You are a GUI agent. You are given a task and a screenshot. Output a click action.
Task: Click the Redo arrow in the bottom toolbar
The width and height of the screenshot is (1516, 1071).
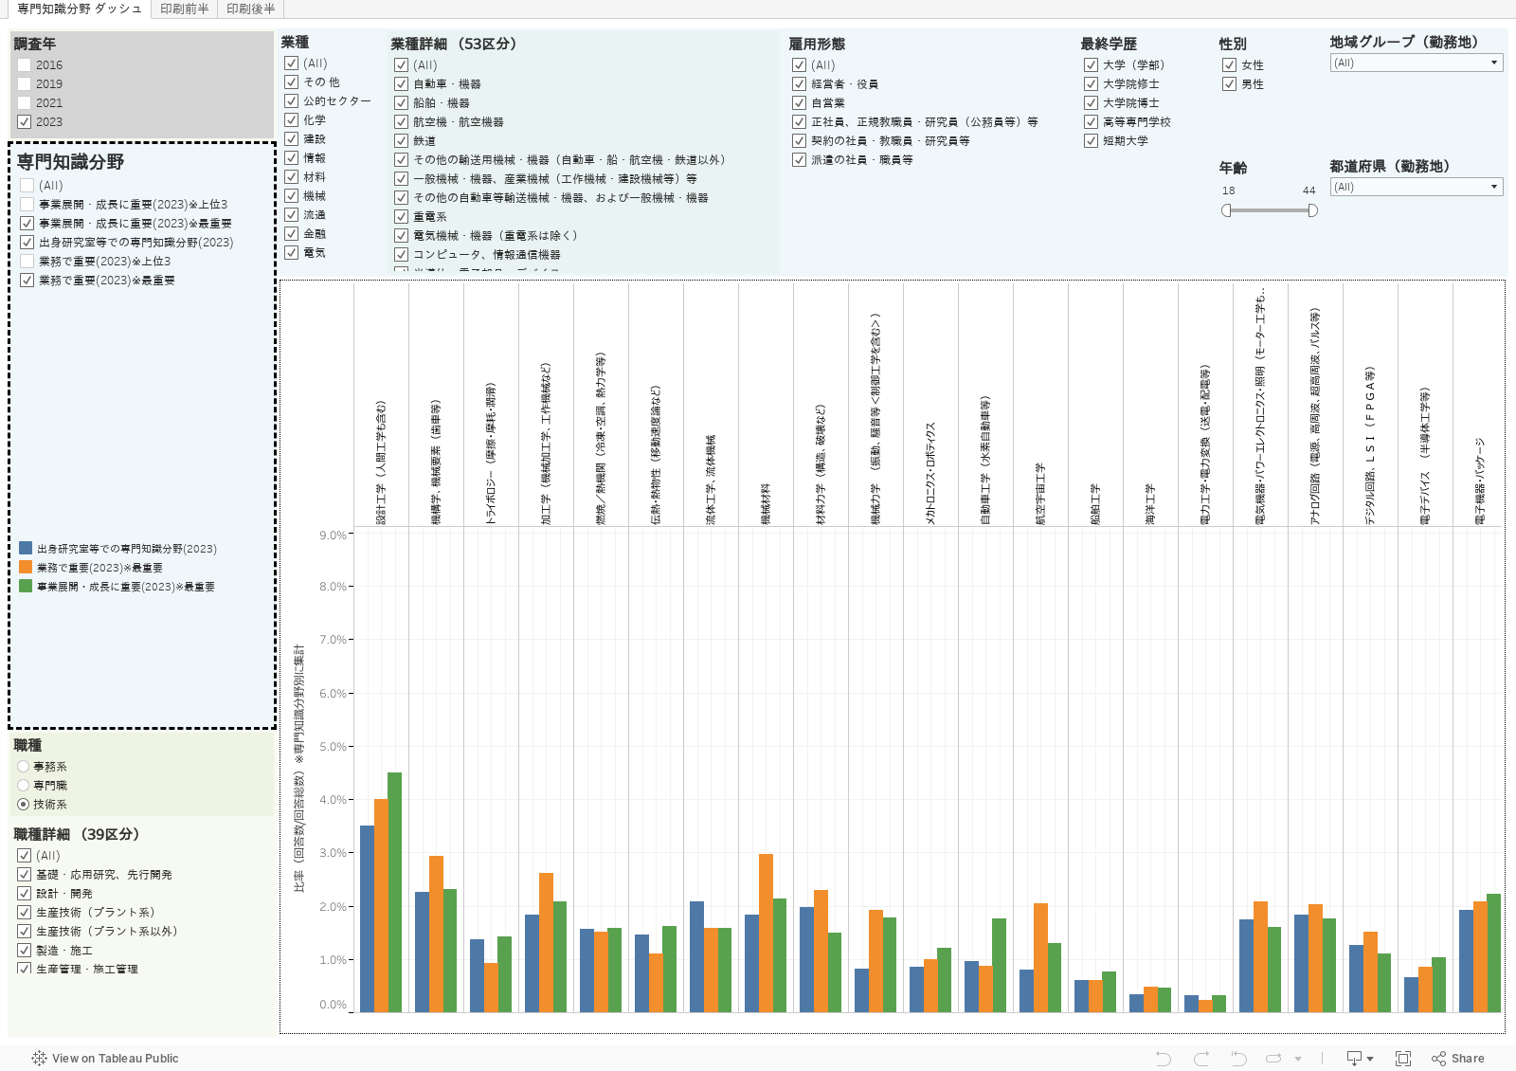(x=1201, y=1059)
